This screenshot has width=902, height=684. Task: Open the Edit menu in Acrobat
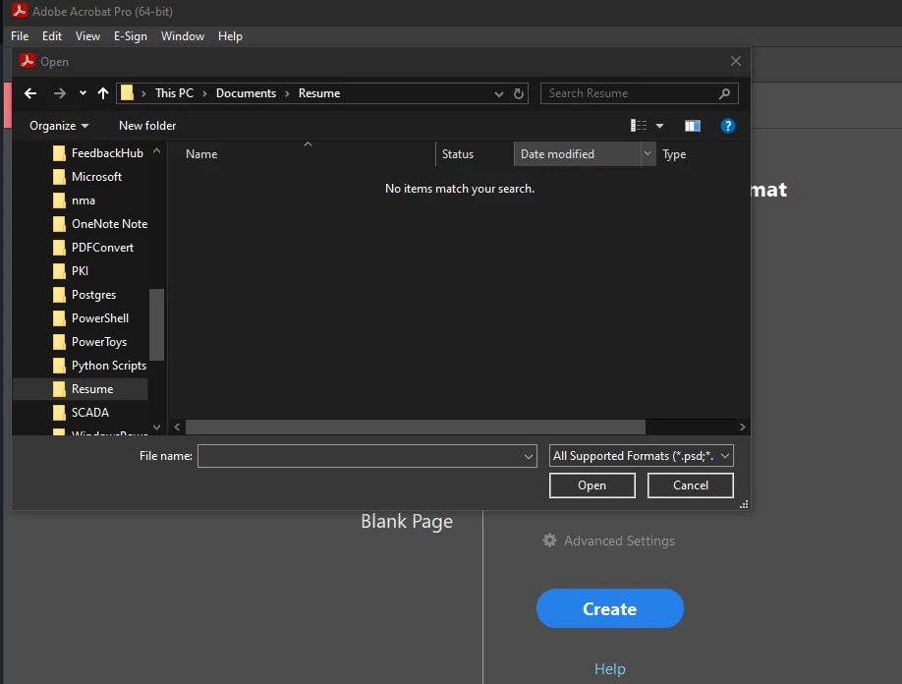coord(52,36)
